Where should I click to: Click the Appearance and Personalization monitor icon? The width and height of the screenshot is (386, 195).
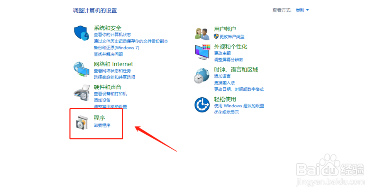click(x=202, y=52)
